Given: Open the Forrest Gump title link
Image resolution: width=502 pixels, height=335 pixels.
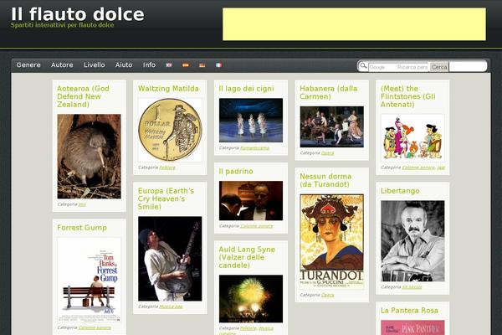Looking at the screenshot, I should (x=82, y=228).
